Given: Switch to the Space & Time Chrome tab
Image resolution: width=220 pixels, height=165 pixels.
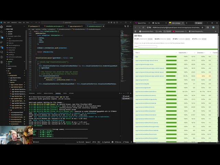Looking at the screenshot, I should tap(142, 23).
